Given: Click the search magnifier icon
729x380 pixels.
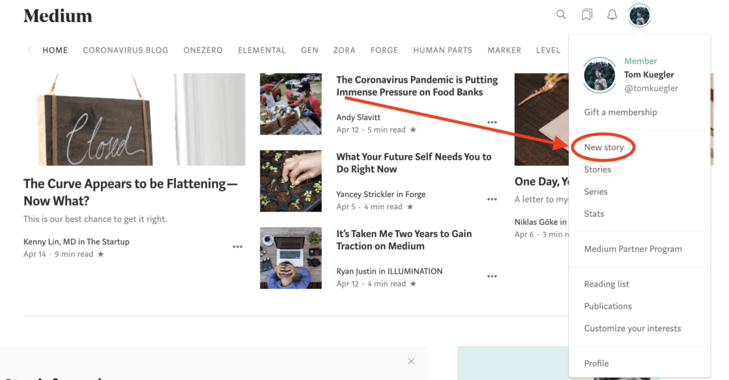Looking at the screenshot, I should (561, 15).
